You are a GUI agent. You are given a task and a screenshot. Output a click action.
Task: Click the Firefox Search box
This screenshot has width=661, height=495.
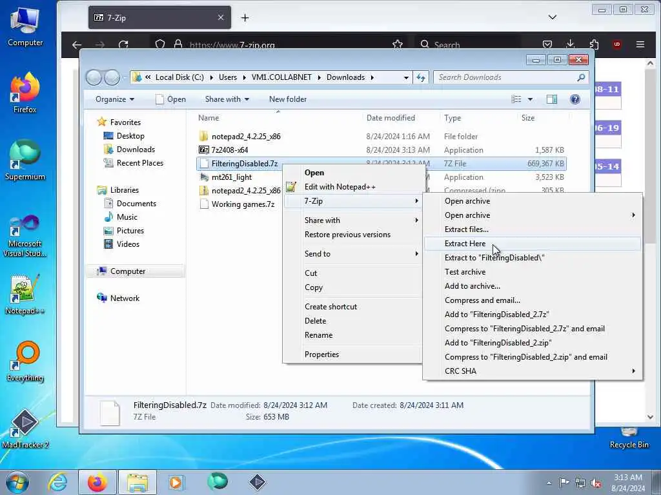(467, 44)
